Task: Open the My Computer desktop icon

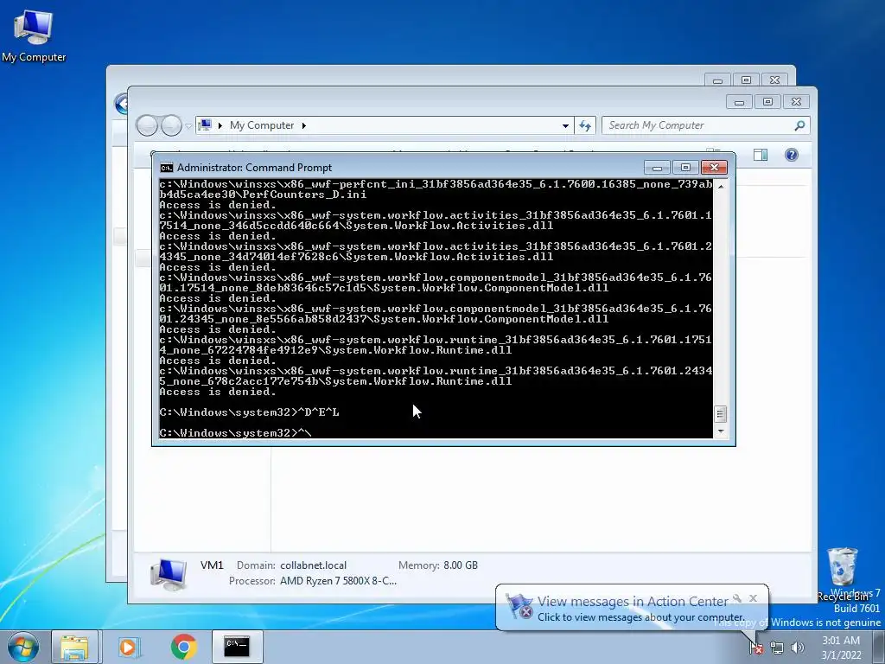Action: pos(34,35)
